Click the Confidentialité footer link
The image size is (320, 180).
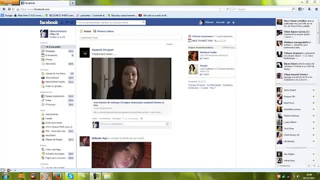(214, 85)
